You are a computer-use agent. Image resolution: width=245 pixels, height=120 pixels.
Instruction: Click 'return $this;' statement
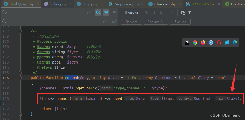tap(53, 109)
